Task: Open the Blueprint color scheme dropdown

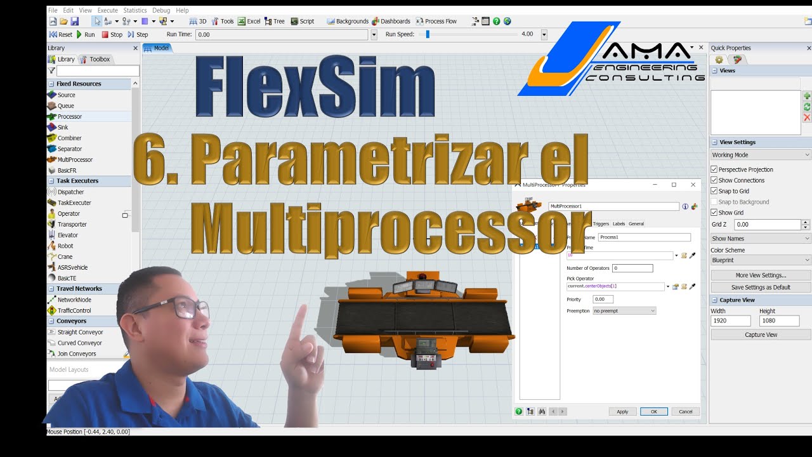Action: [x=761, y=260]
